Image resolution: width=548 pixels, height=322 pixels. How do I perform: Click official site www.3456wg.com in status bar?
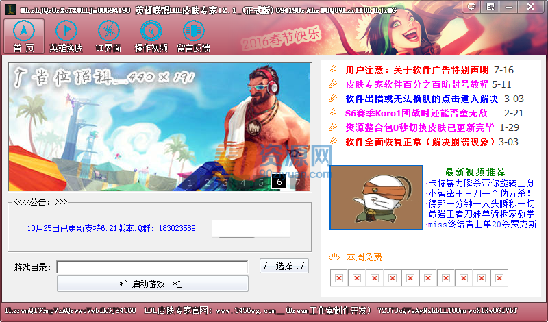pos(246,310)
